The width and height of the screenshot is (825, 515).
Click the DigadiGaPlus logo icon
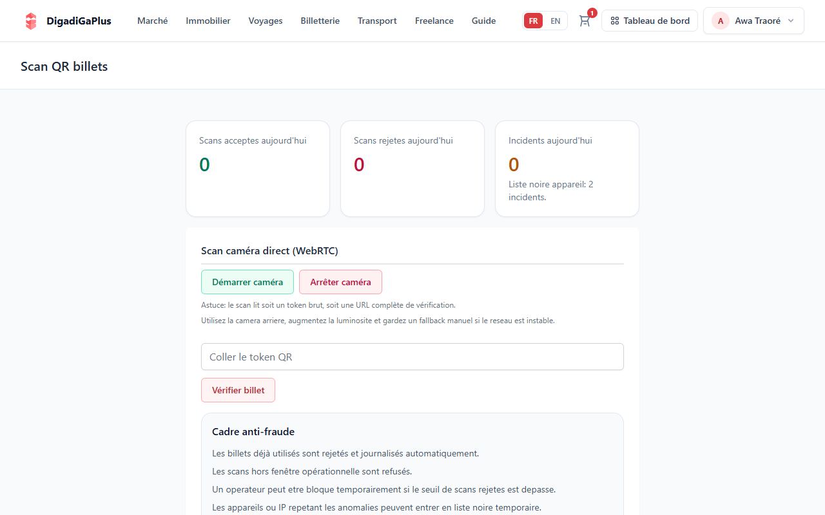click(x=31, y=21)
